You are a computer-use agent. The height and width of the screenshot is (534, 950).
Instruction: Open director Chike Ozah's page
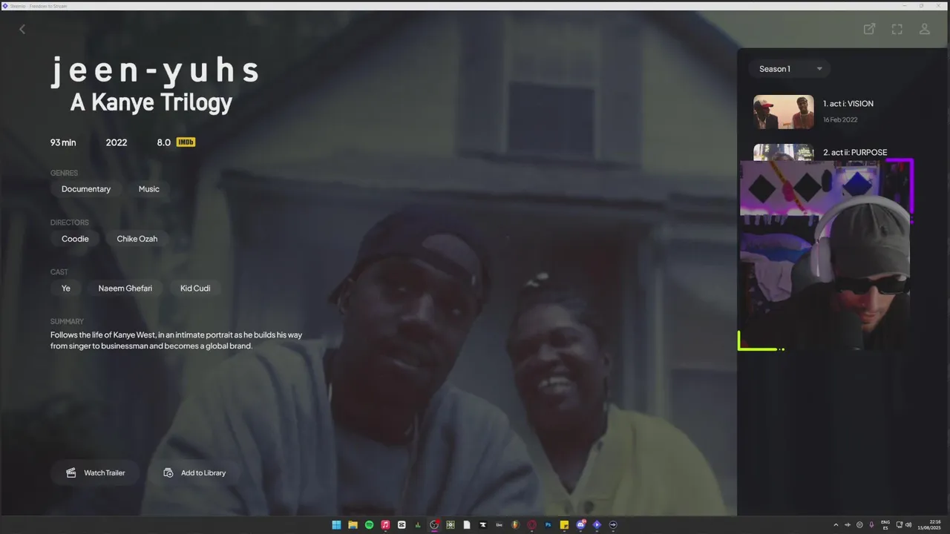coord(137,239)
